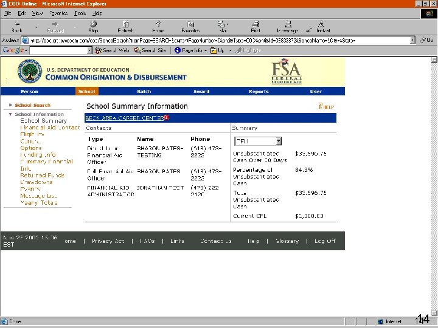Stop page loading with the Stop button
Screen dimensions: 438x328
click(93, 27)
